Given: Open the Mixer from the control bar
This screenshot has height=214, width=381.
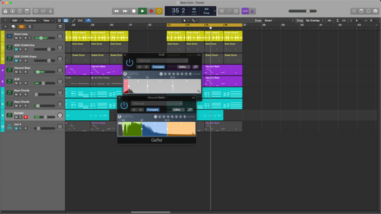Looking at the screenshot, I should [x=44, y=11].
